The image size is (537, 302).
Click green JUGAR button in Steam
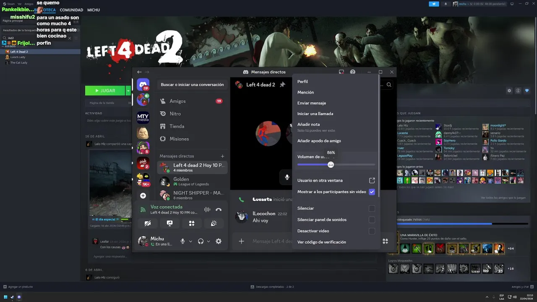[x=105, y=91]
